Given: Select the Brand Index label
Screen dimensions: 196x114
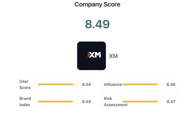Looking at the screenshot, I should (x=25, y=102).
